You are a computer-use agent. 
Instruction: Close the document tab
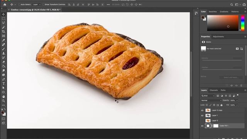[x=9, y=10]
